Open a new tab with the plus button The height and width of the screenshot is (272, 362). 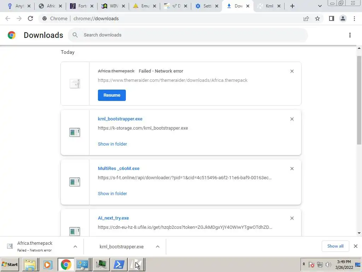[292, 6]
